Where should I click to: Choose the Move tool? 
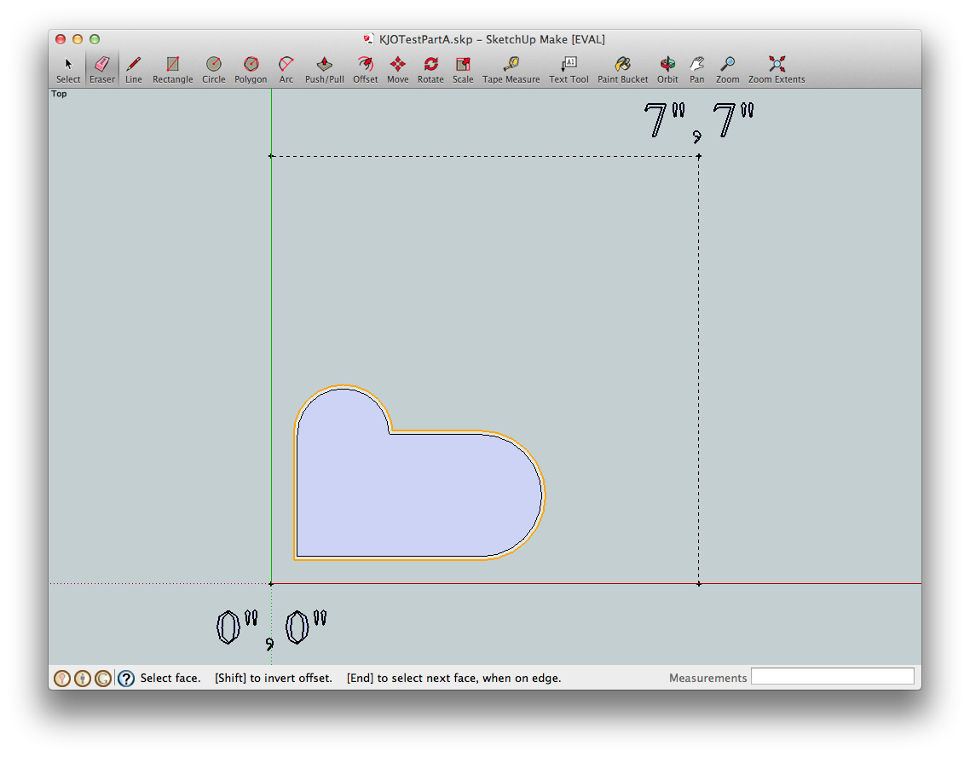(x=398, y=69)
